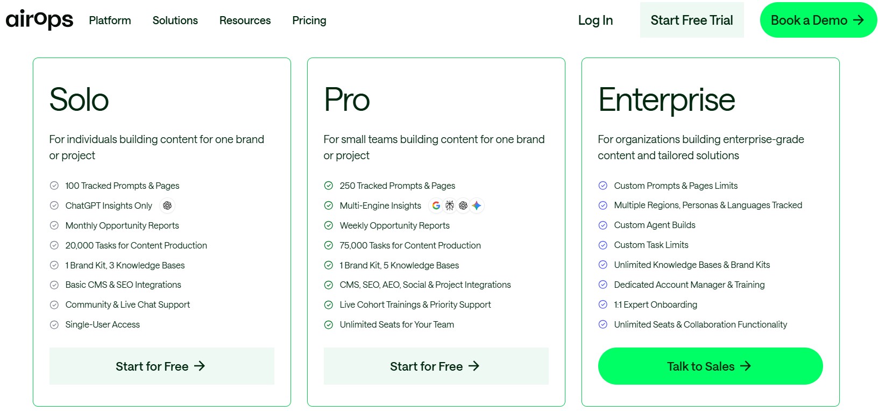Click the airops logo
879x411 pixels.
pos(38,19)
